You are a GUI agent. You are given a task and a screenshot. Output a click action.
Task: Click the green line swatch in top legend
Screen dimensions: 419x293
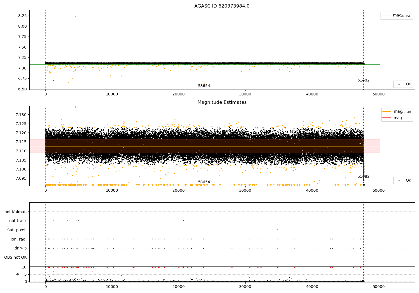[x=386, y=15]
